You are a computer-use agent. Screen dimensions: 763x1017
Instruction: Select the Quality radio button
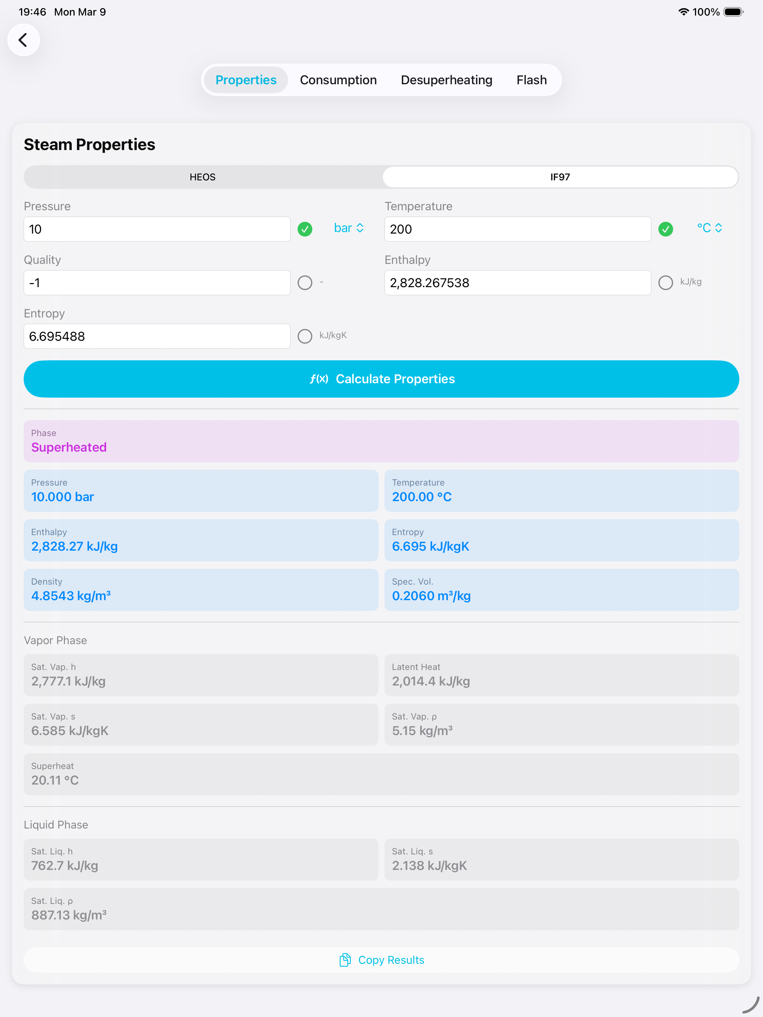point(305,282)
